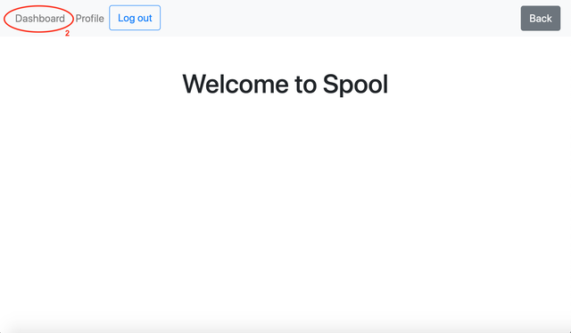The width and height of the screenshot is (571, 333).
Task: Select the Profile menu item in navbar
Action: [89, 19]
